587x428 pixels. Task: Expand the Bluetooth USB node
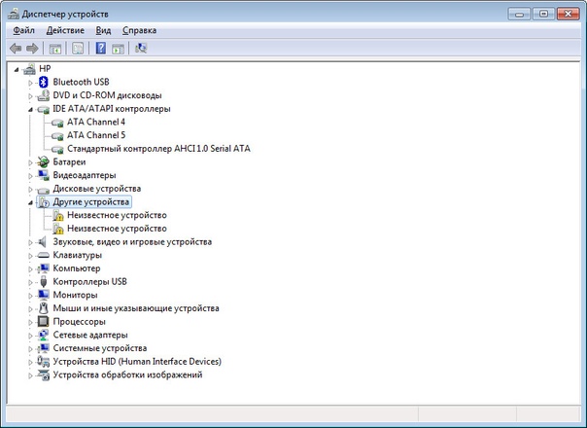[x=30, y=82]
